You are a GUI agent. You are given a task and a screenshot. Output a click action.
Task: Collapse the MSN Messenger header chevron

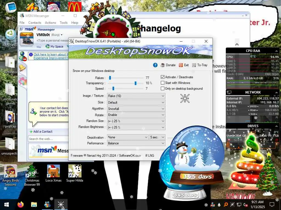pos(21,28)
